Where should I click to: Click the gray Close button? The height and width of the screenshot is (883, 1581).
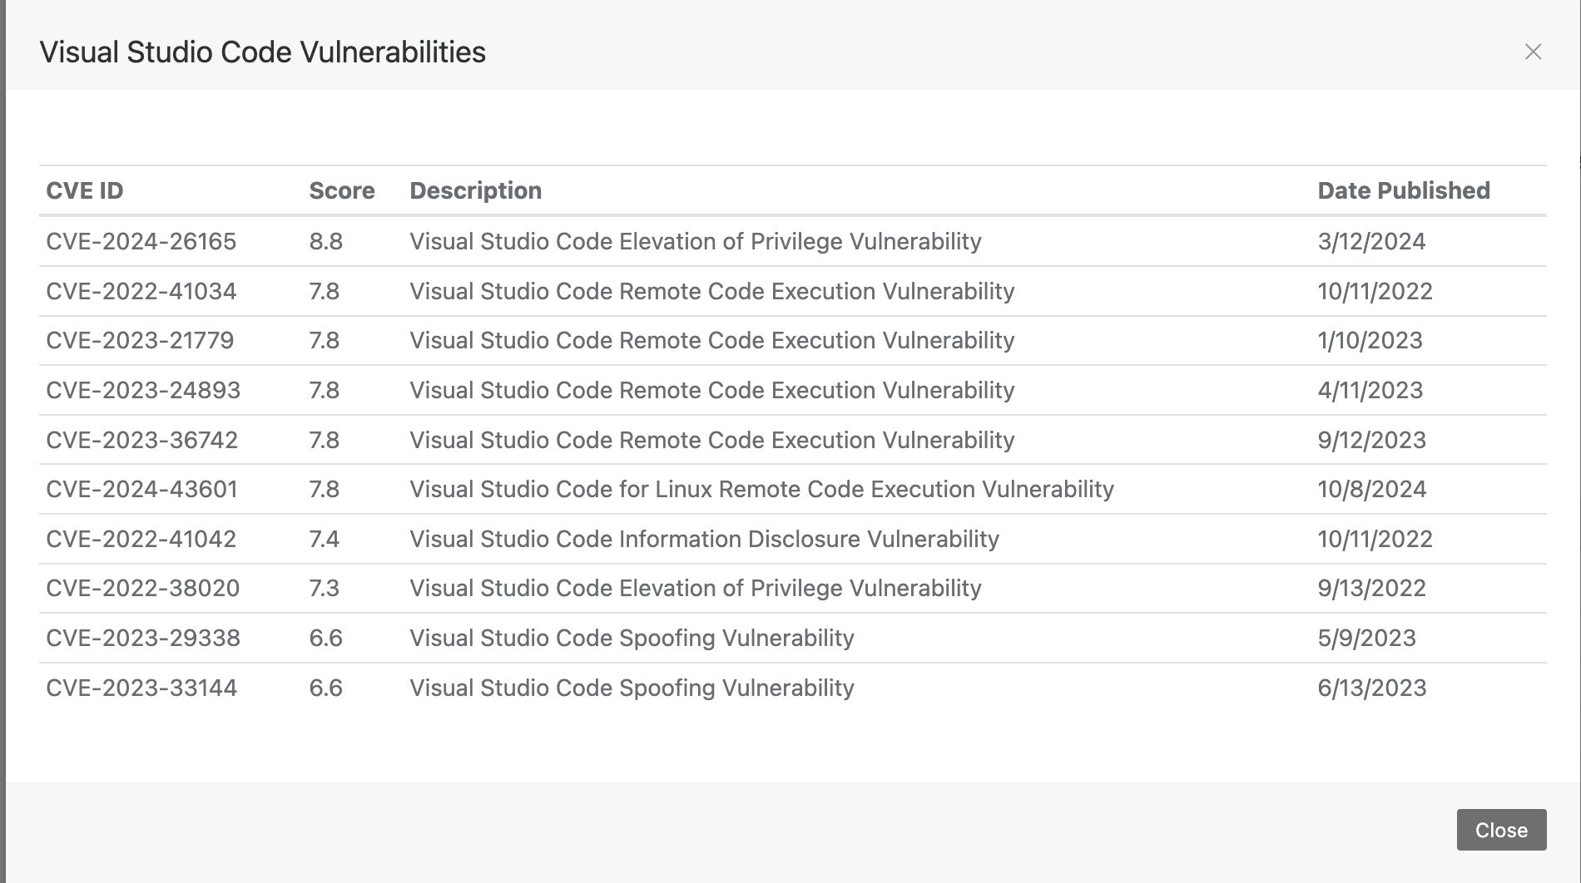(1501, 830)
